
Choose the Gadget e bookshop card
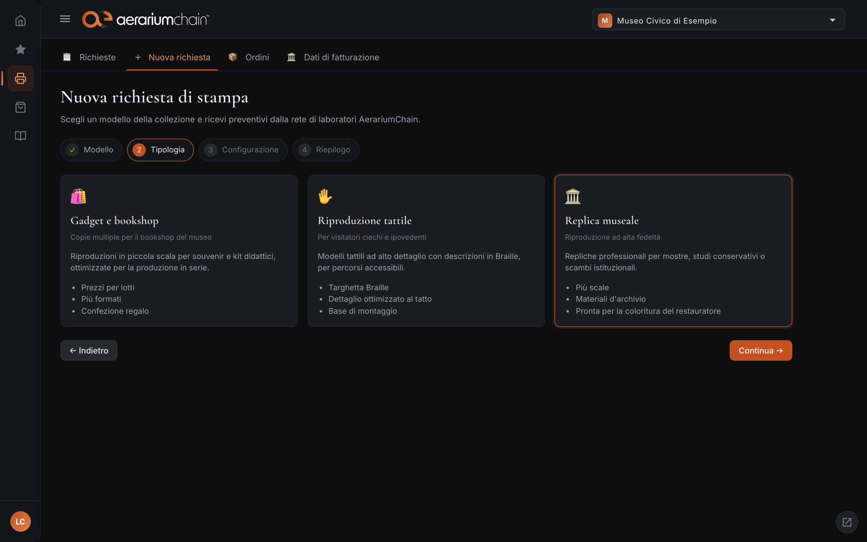tap(179, 251)
